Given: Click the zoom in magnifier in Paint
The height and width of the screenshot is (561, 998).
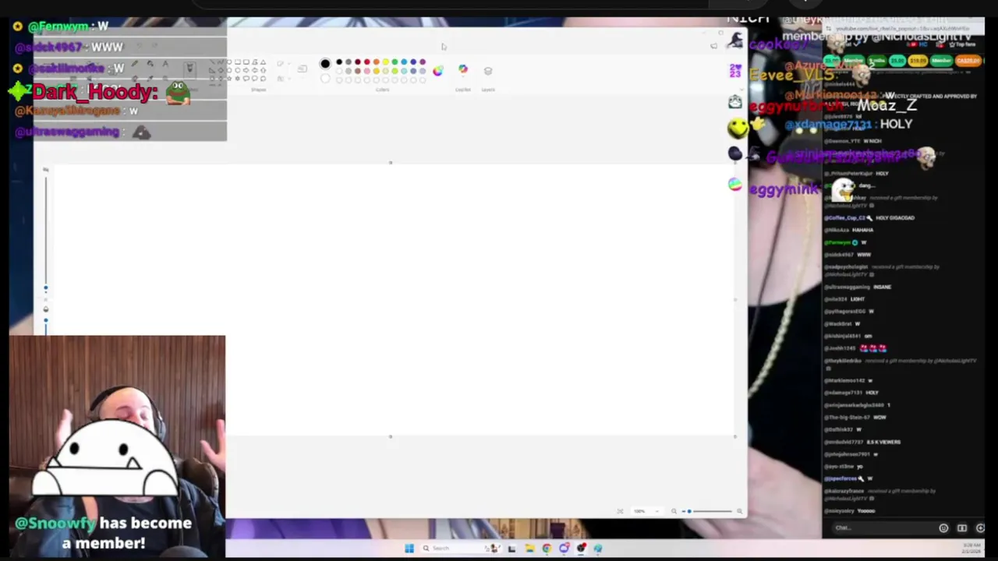Looking at the screenshot, I should point(739,511).
